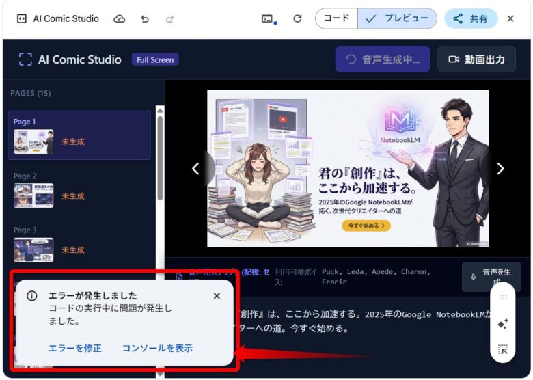Click the 共有 share button

tap(471, 19)
